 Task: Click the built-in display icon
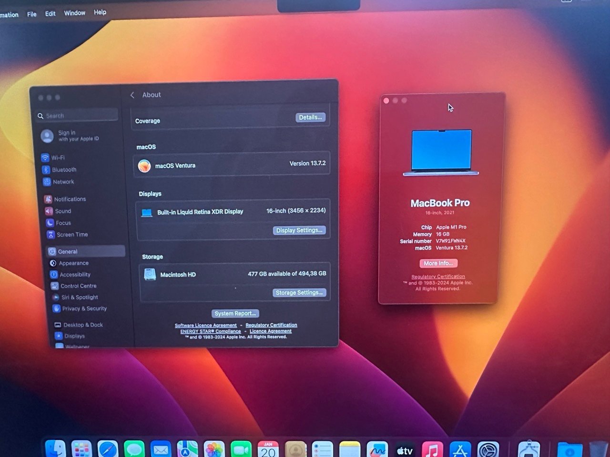tap(147, 212)
